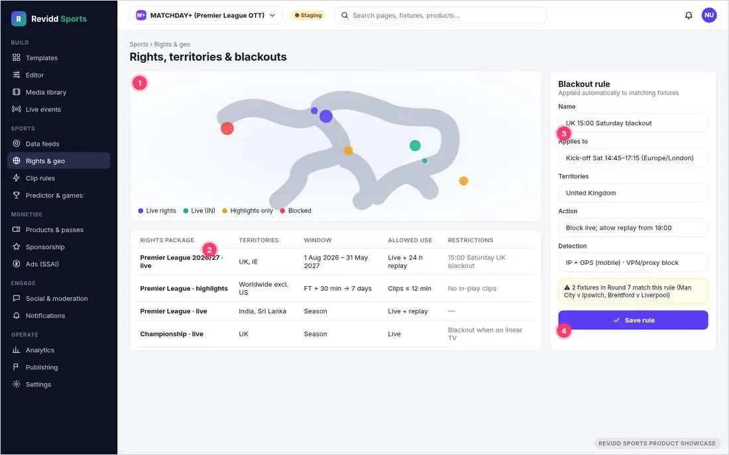The width and height of the screenshot is (729, 455).
Task: Click the large purple Live rights map dot
Action: [x=326, y=116]
